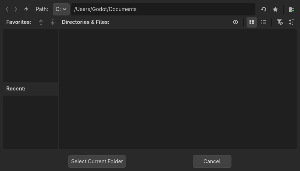Cancel the folder dialog
Viewport: 300px width, 171px height.
coord(212,161)
